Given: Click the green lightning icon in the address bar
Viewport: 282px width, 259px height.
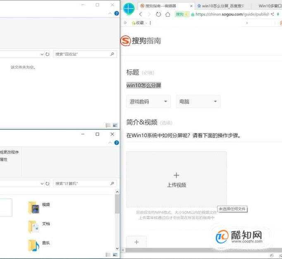Looking at the screenshot, I should [x=278, y=14].
